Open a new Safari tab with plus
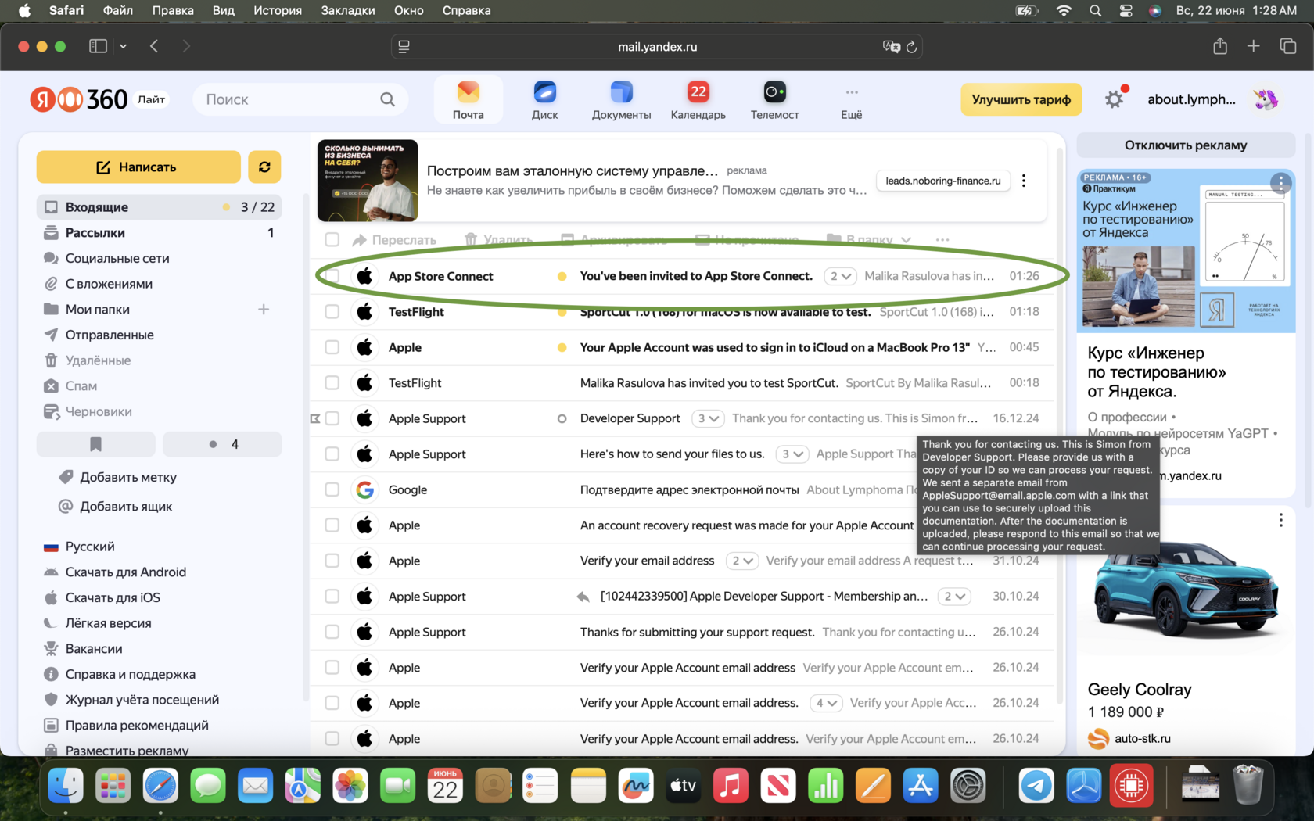The width and height of the screenshot is (1314, 821). (x=1253, y=46)
